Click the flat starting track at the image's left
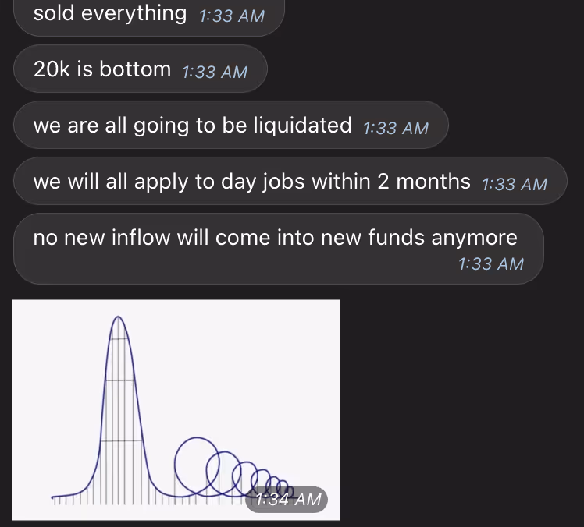Image resolution: width=584 pixels, height=527 pixels. (66, 496)
